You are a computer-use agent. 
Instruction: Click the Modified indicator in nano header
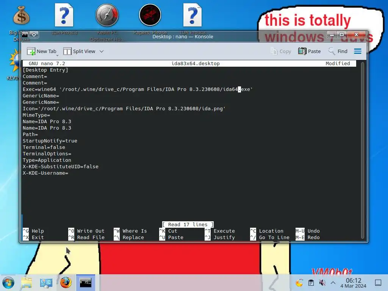(x=338, y=64)
